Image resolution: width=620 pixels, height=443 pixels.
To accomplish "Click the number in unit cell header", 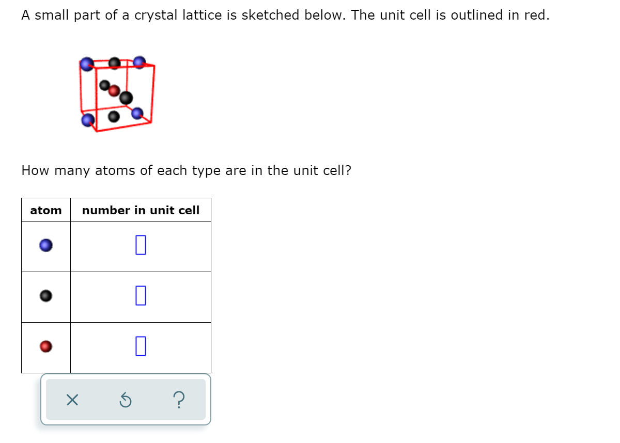I will (x=141, y=210).
